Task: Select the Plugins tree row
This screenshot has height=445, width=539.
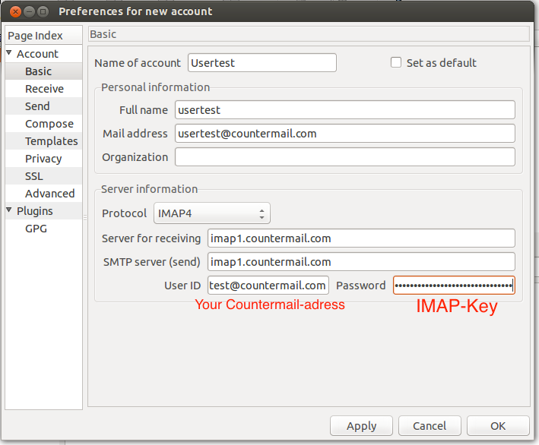Action: 43,211
